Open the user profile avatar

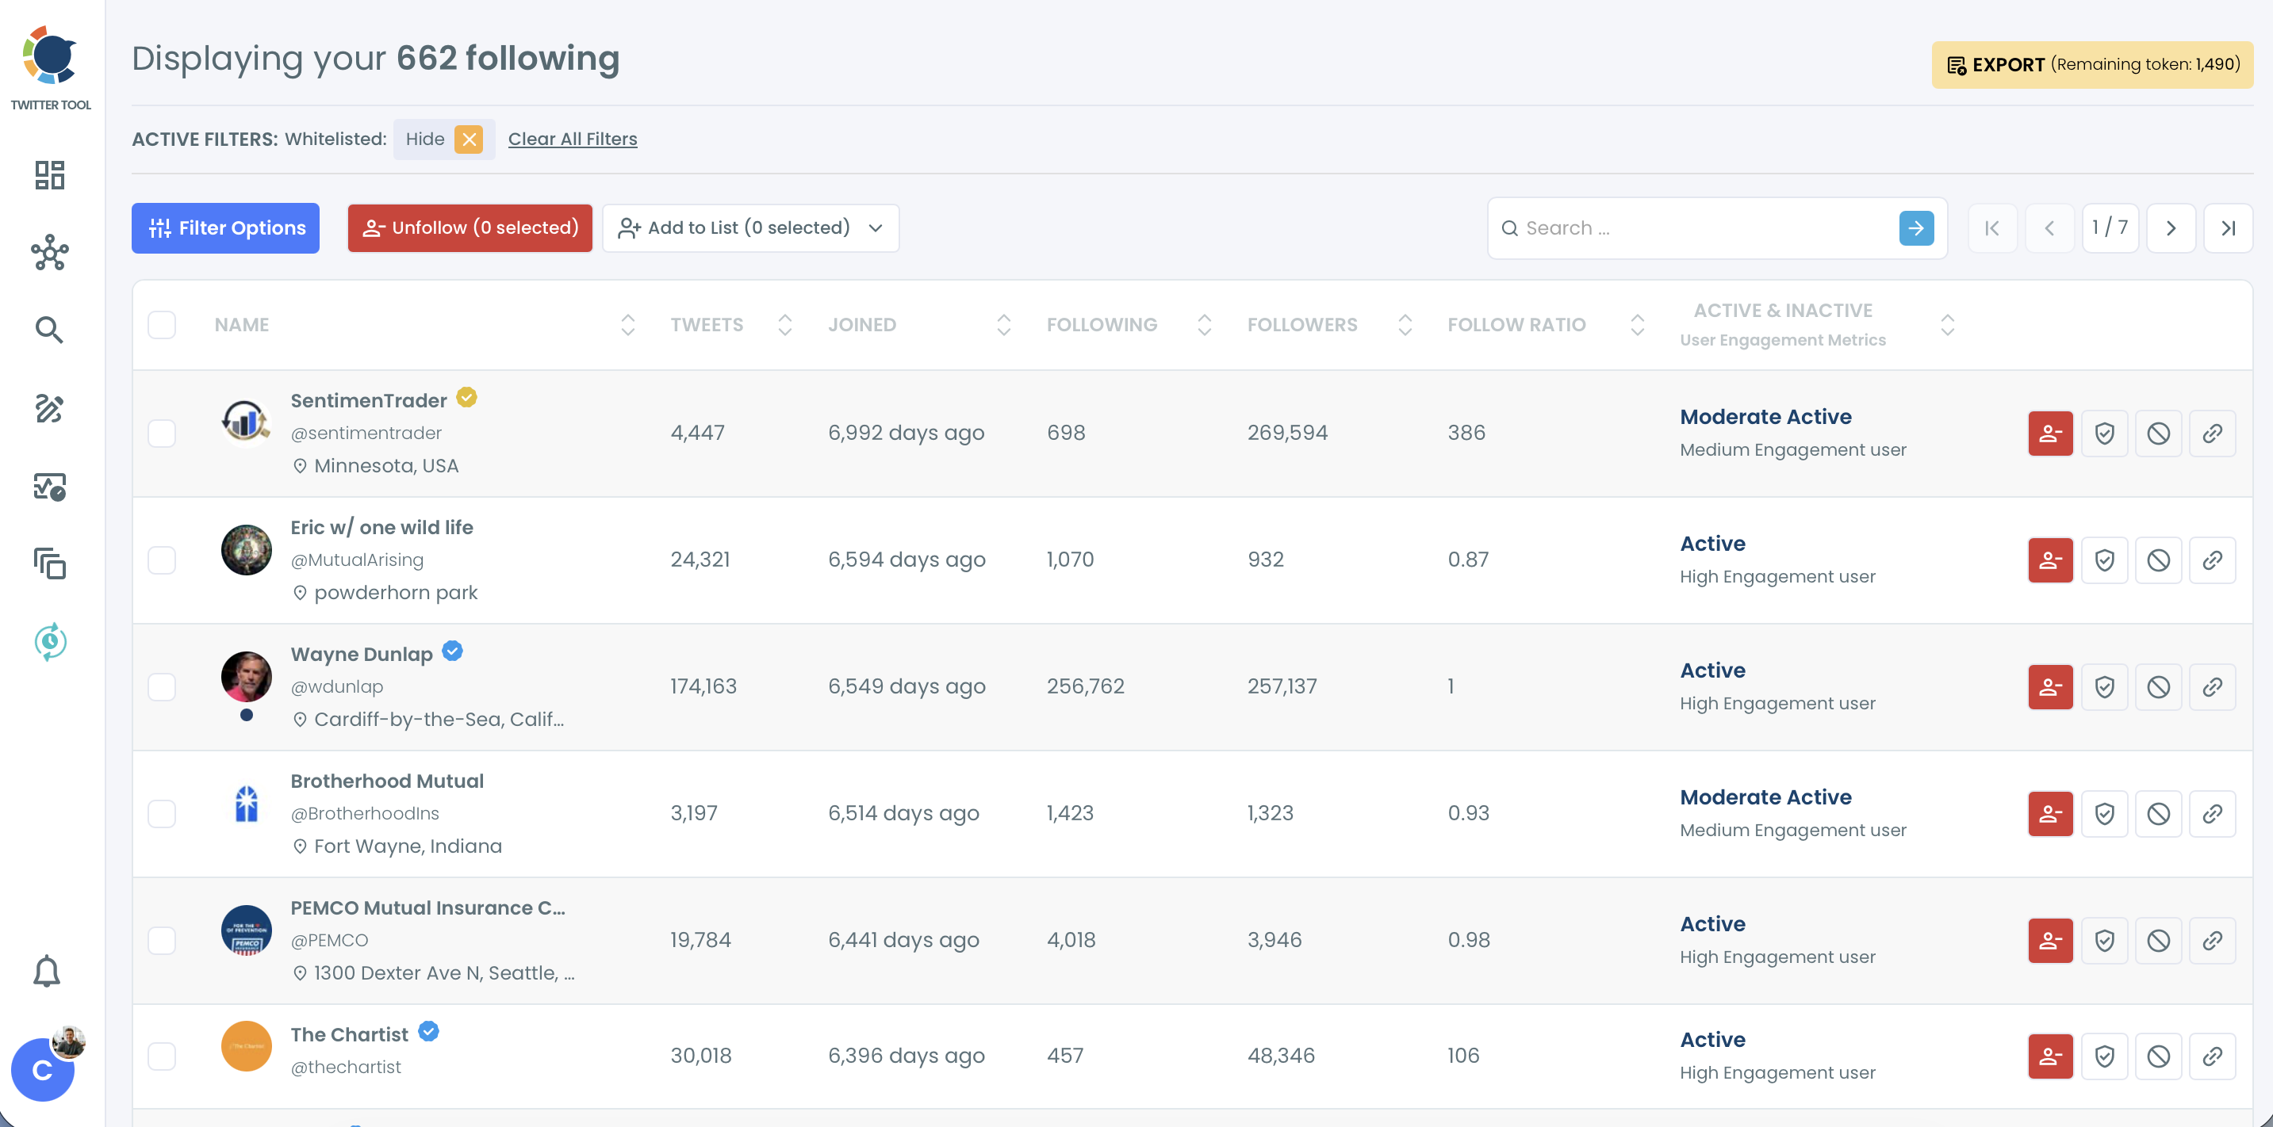pos(44,1069)
